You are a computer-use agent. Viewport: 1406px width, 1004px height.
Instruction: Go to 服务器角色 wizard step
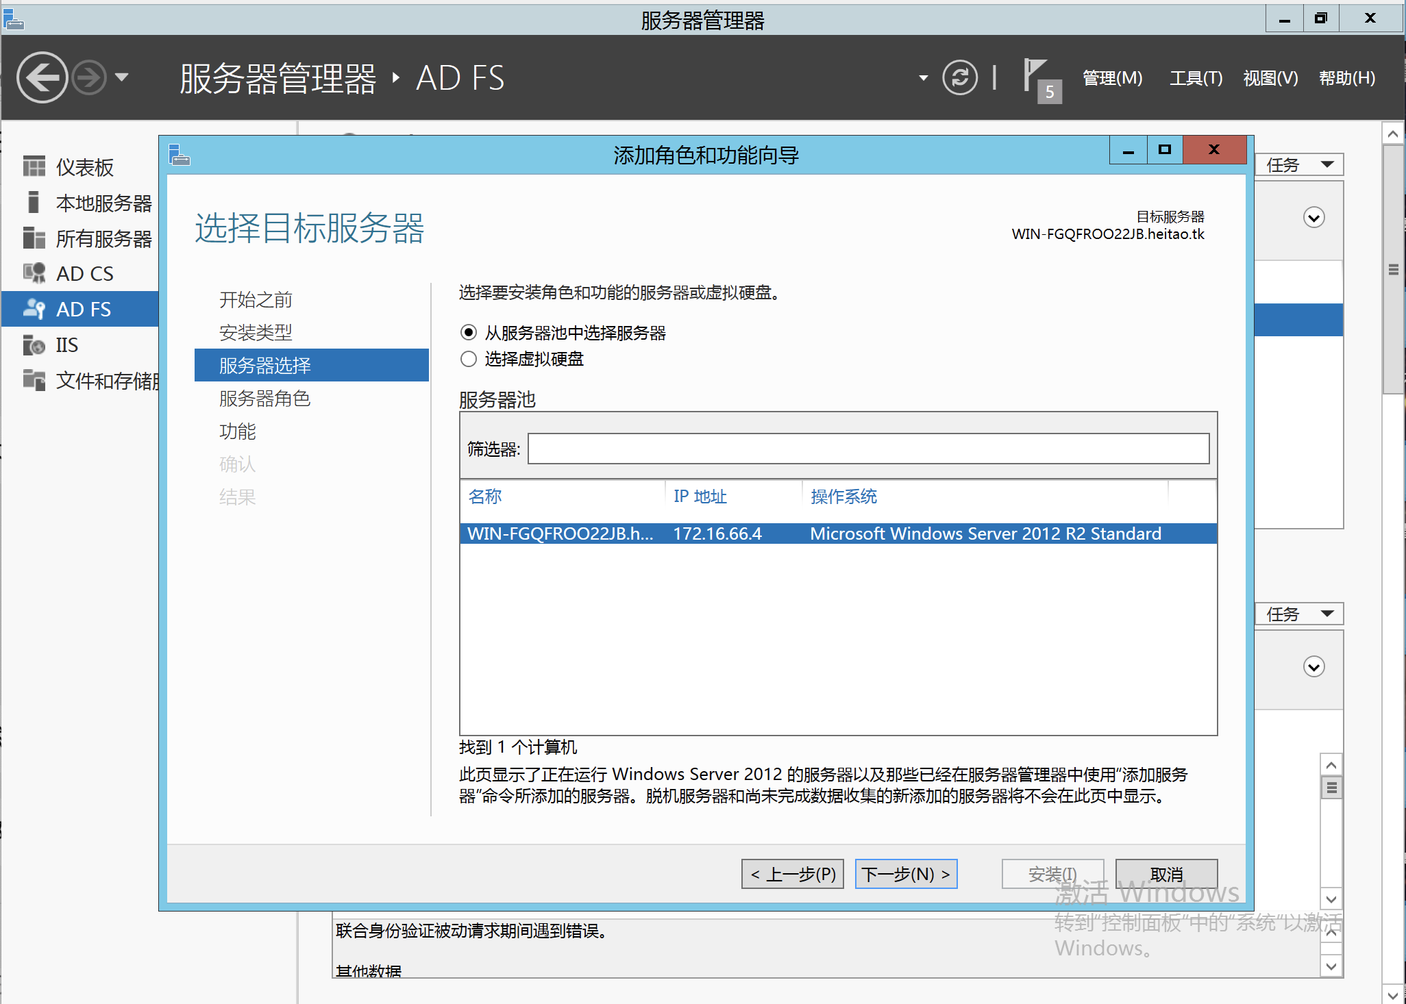(264, 398)
